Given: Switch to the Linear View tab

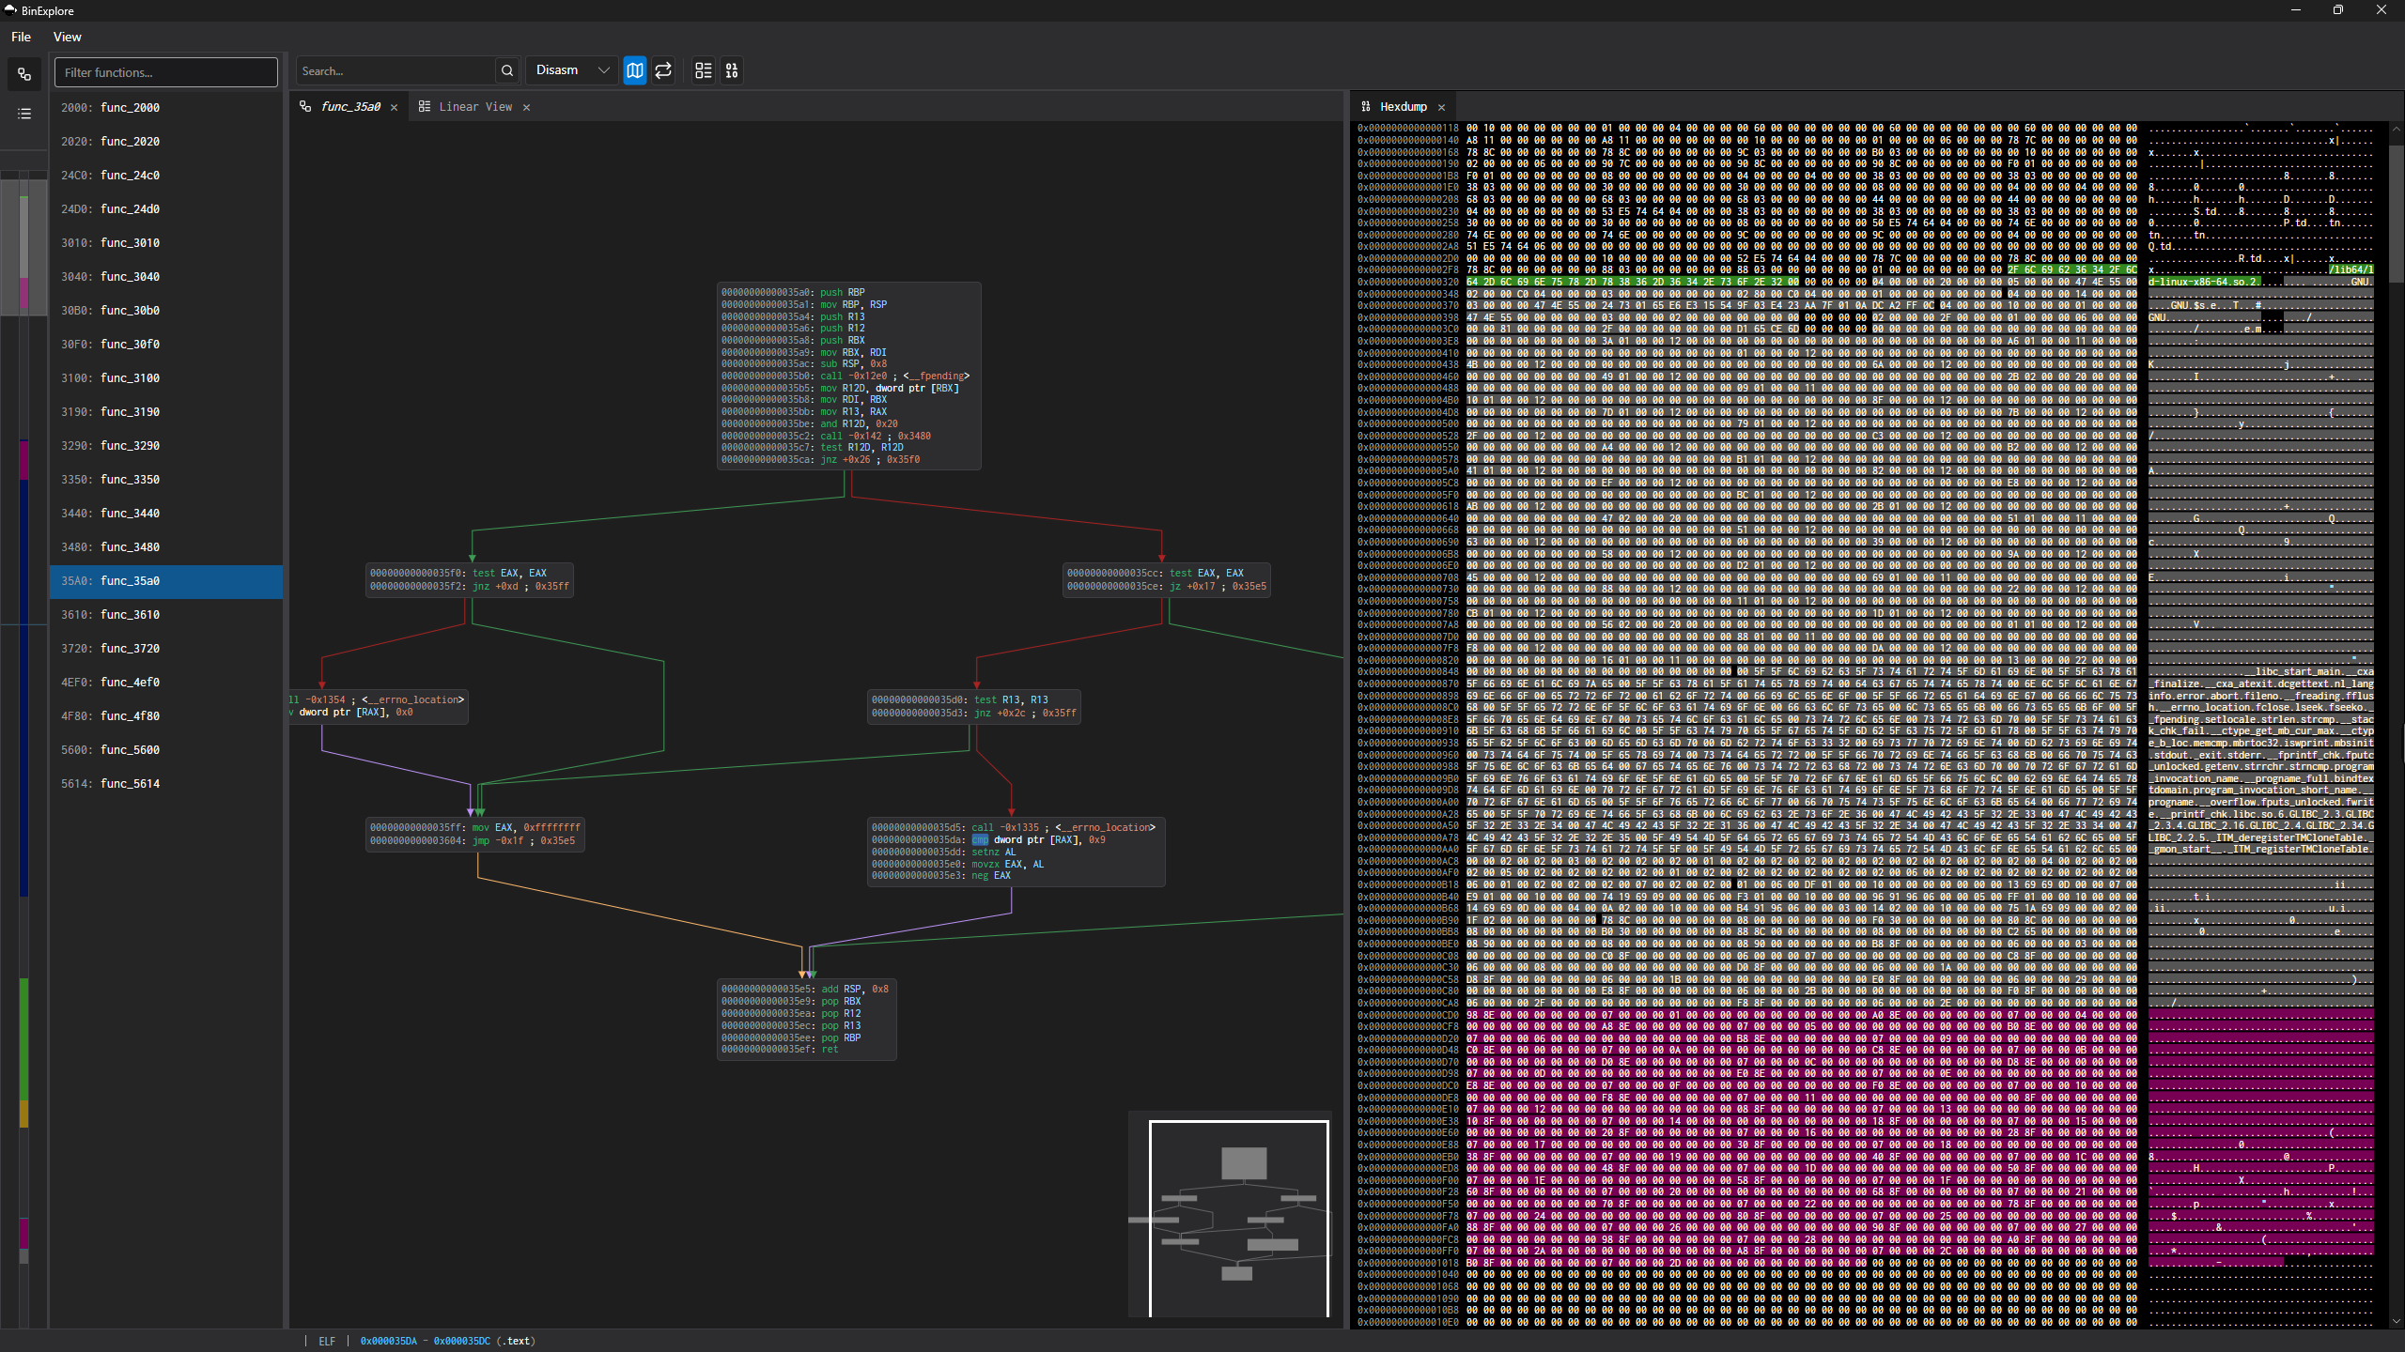Looking at the screenshot, I should pyautogui.click(x=475, y=107).
